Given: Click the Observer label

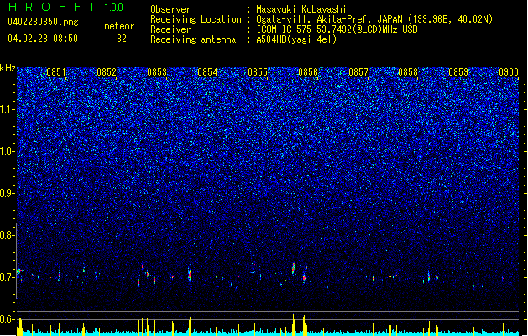Looking at the screenshot, I should tap(170, 9).
